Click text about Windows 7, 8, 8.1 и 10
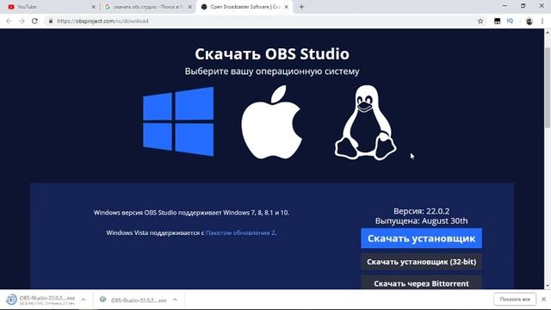Viewport: 551px width, 310px height. click(x=191, y=213)
